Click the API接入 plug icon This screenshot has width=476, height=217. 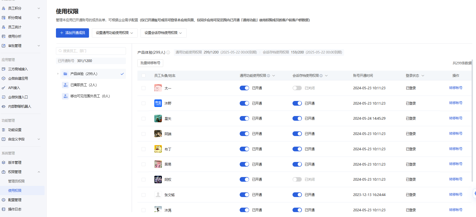[x=4, y=88]
